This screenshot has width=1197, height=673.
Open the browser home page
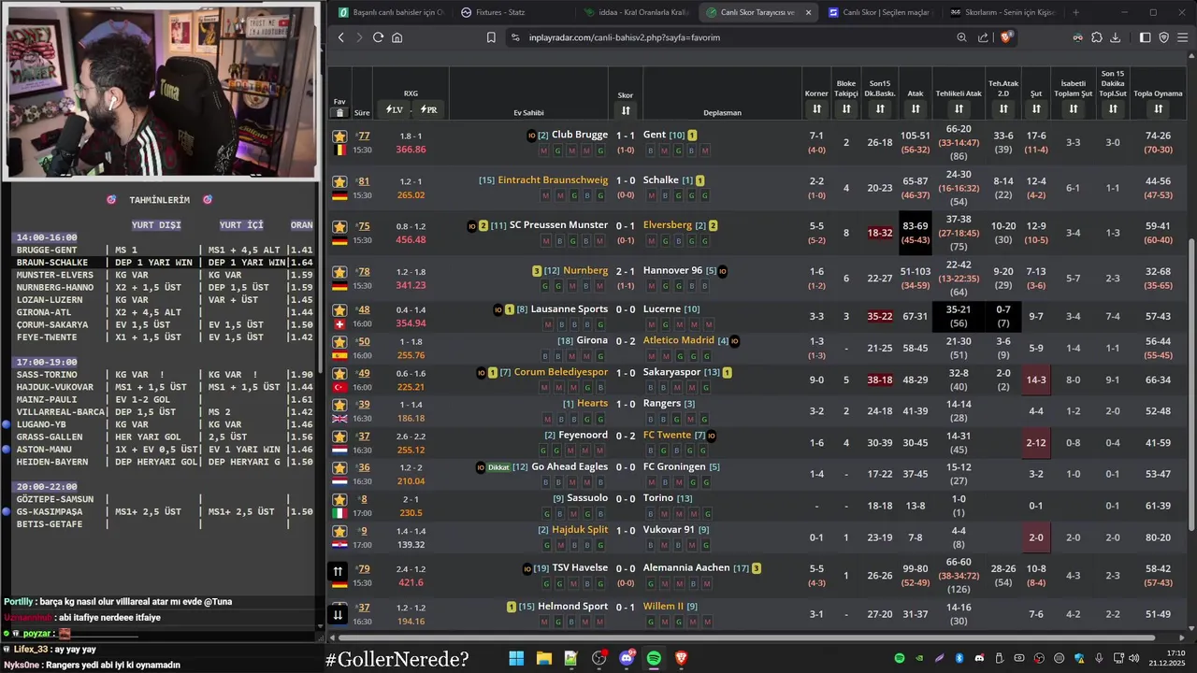coord(397,37)
